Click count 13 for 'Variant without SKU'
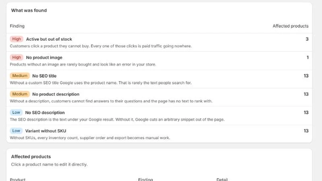The image size is (322, 181). 306,131
